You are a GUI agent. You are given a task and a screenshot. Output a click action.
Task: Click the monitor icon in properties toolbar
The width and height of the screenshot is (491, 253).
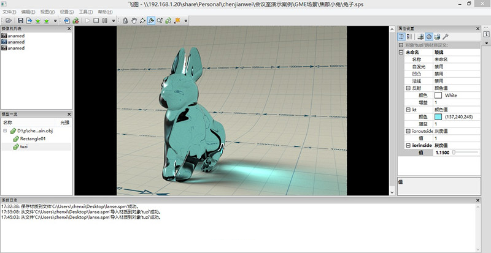[x=421, y=37]
